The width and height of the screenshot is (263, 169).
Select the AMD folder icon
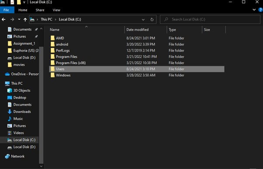pyautogui.click(x=53, y=38)
